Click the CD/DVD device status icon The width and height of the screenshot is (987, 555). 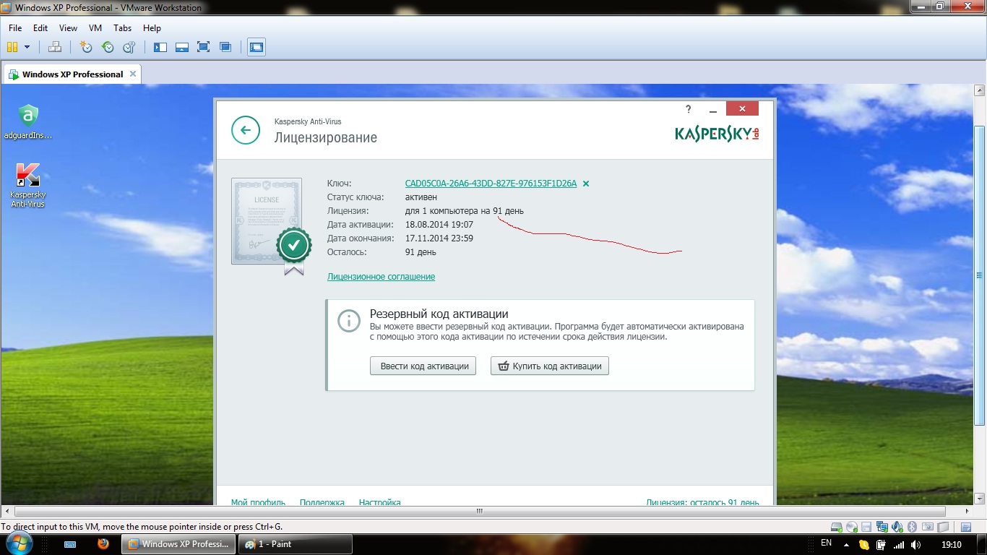[x=852, y=527]
